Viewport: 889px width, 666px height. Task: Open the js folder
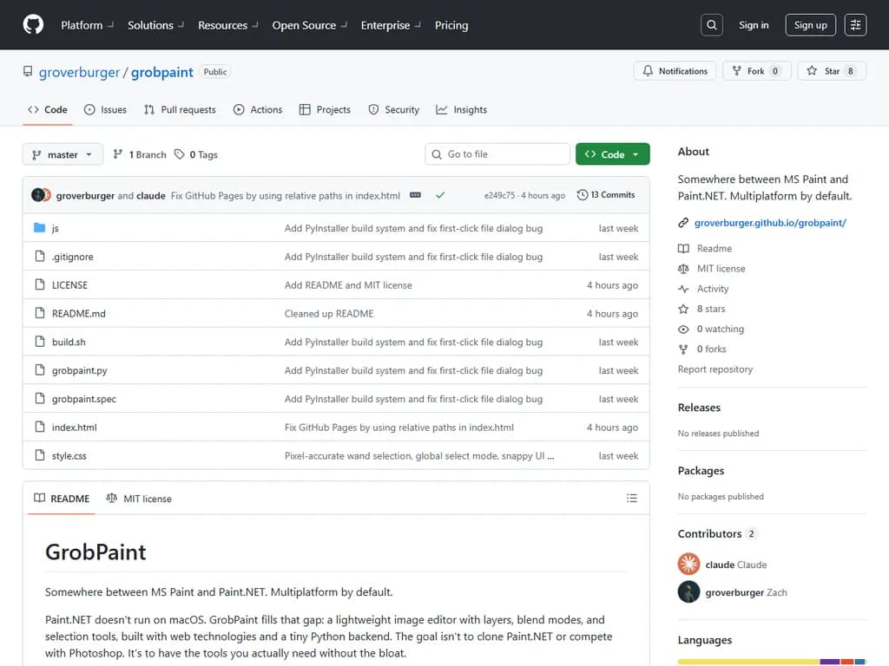pyautogui.click(x=55, y=228)
